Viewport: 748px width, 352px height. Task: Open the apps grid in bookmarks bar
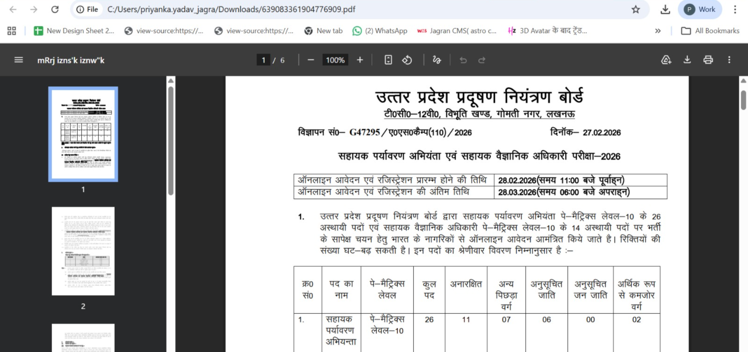click(x=12, y=31)
